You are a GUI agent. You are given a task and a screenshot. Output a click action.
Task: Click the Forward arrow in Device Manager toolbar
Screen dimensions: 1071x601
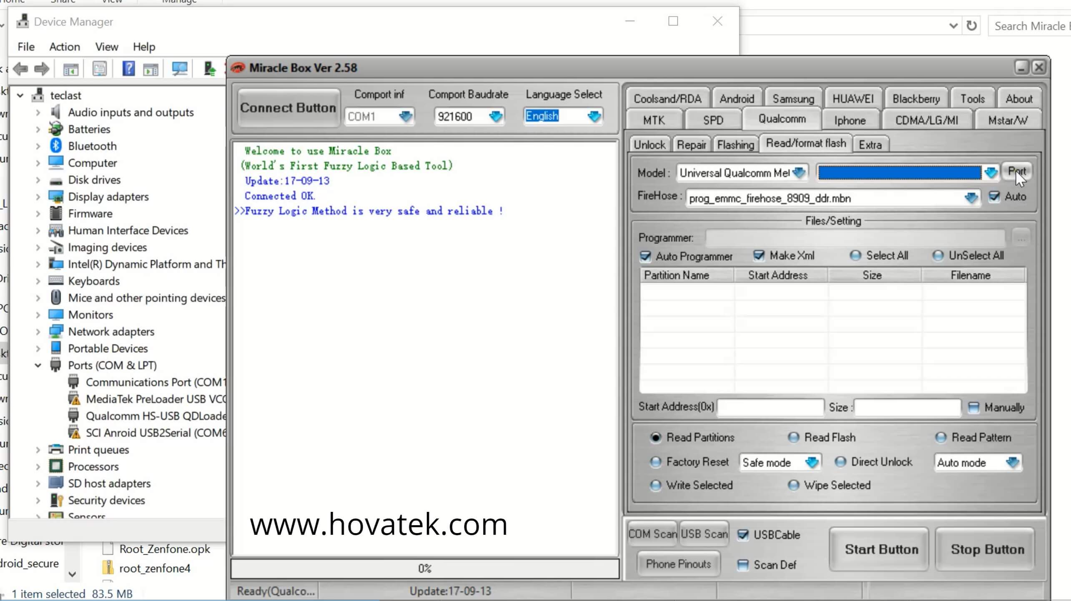[x=42, y=69]
